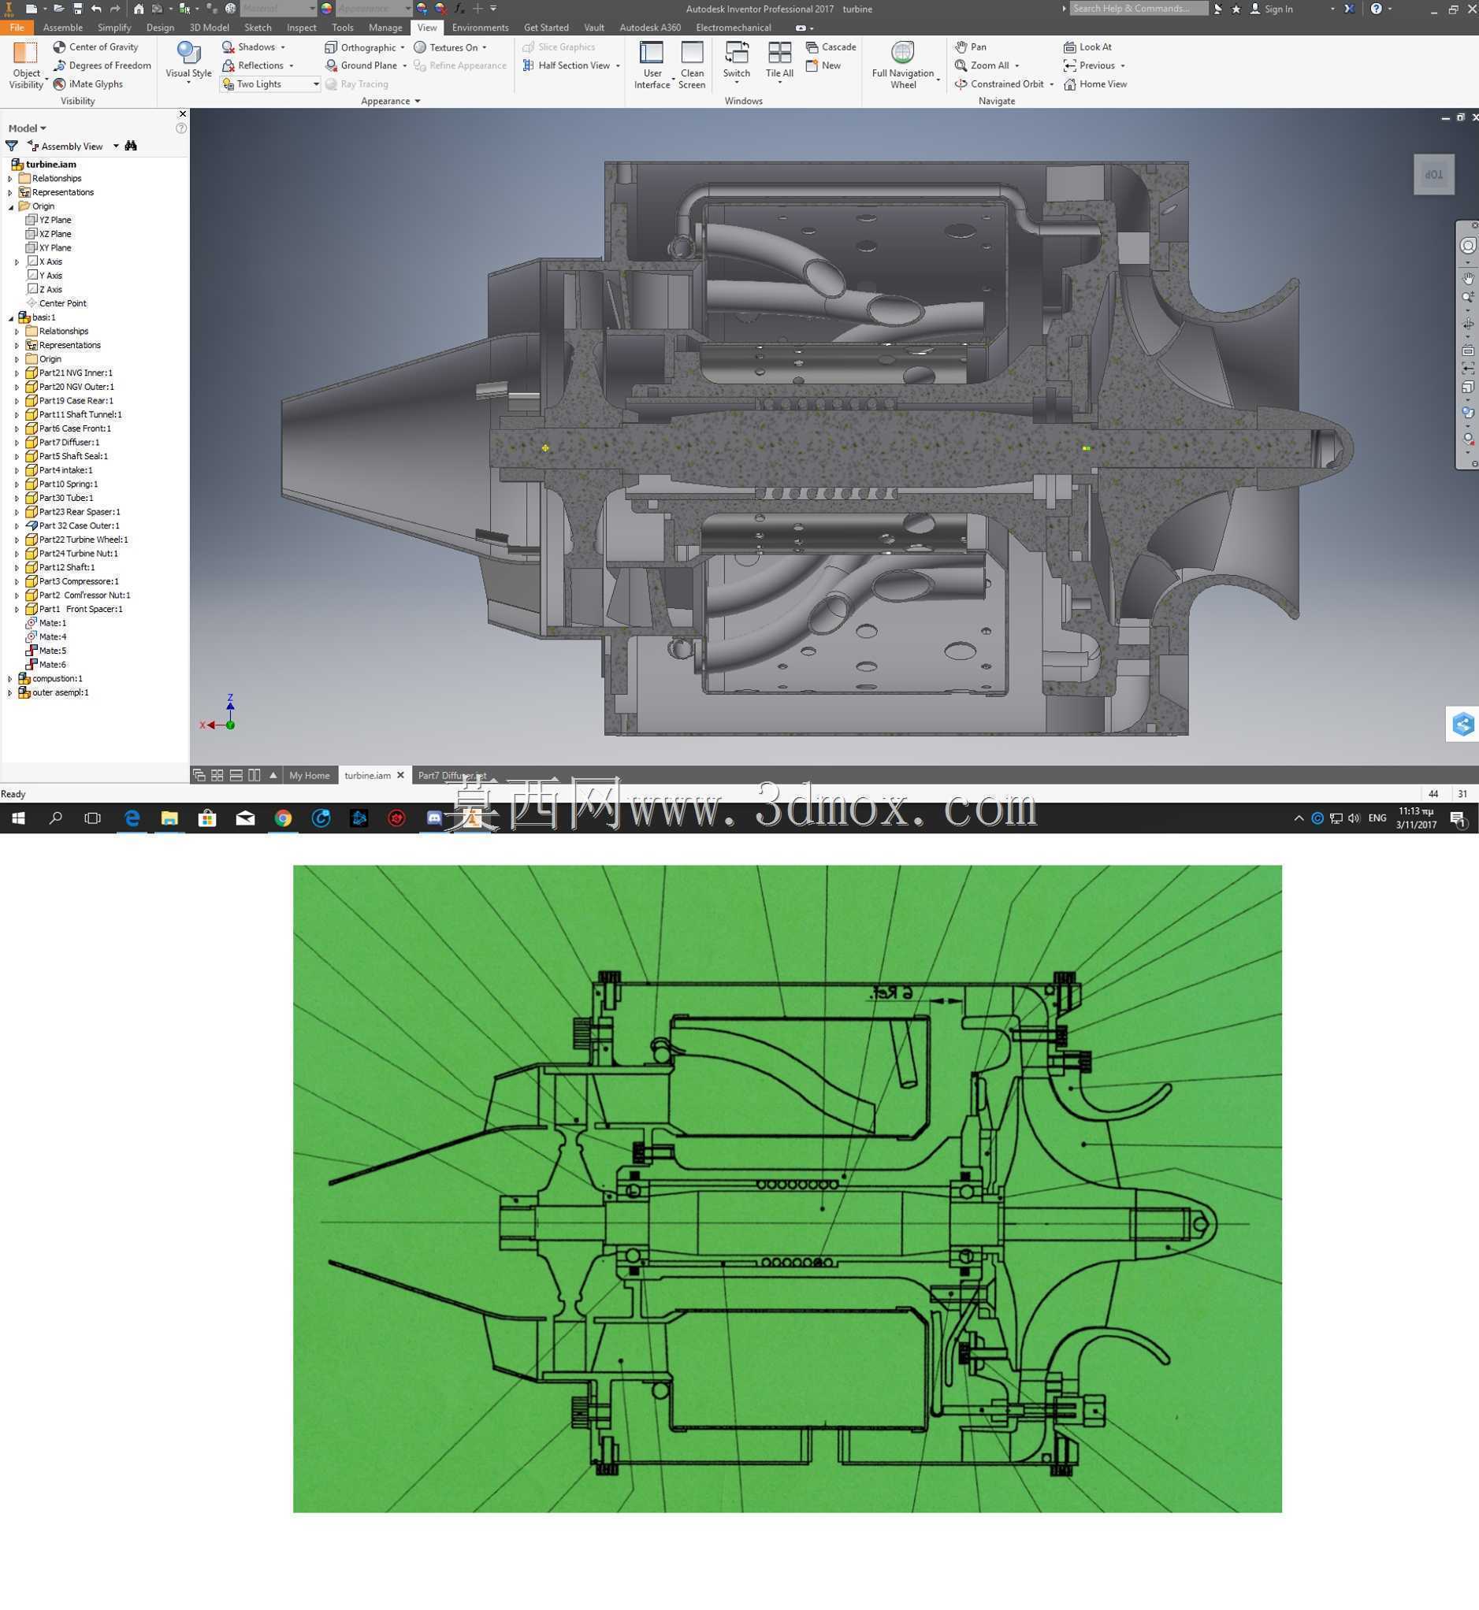Viewport: 1479px width, 1610px height.
Task: Close the turbine.iam document tab
Action: point(401,775)
